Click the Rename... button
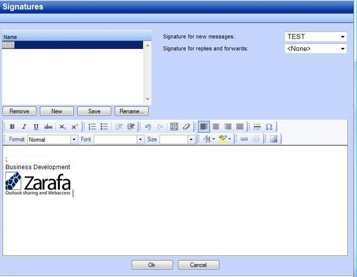Viewport: 357px width, 277px height. [132, 111]
